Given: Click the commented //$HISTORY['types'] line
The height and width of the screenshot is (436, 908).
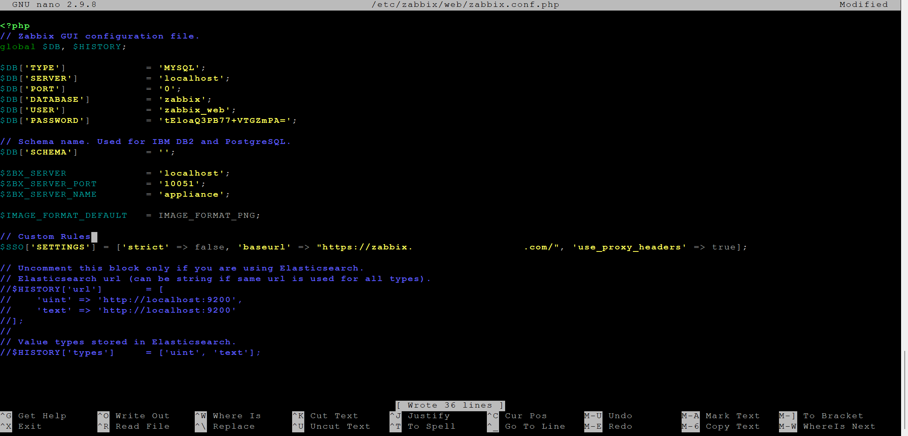Looking at the screenshot, I should [x=130, y=352].
